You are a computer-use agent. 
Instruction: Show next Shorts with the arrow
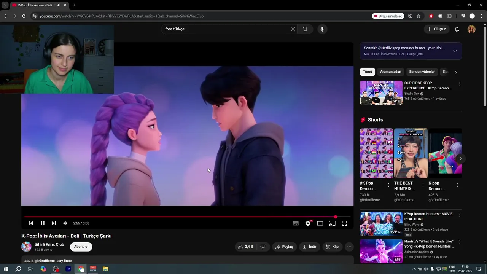coord(461,159)
